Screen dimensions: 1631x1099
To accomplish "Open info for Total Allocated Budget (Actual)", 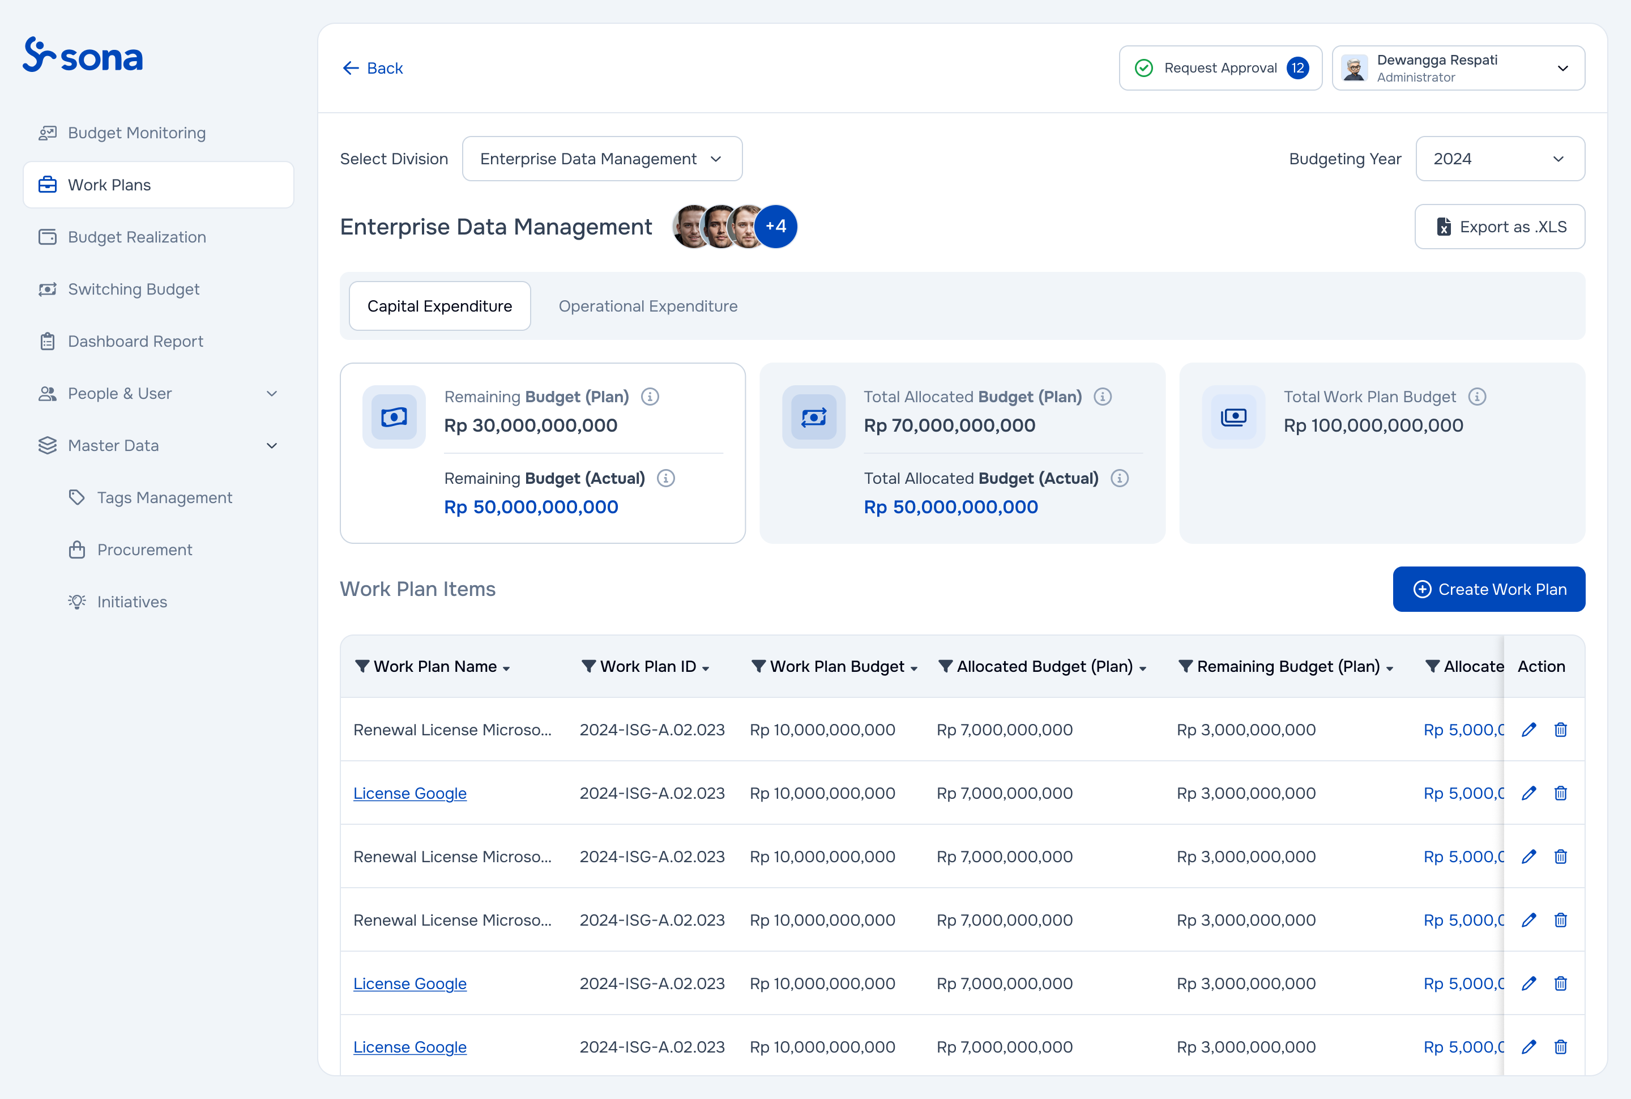I will (x=1120, y=478).
